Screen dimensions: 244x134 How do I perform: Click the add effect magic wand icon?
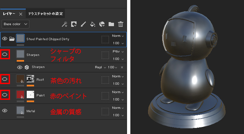click(65, 24)
